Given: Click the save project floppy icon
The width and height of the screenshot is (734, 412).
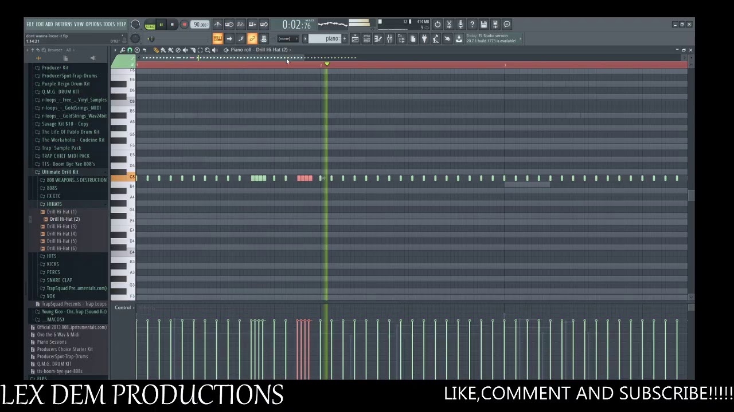Looking at the screenshot, I should (483, 24).
